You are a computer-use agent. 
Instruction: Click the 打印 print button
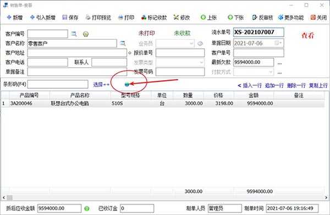[x=126, y=18]
